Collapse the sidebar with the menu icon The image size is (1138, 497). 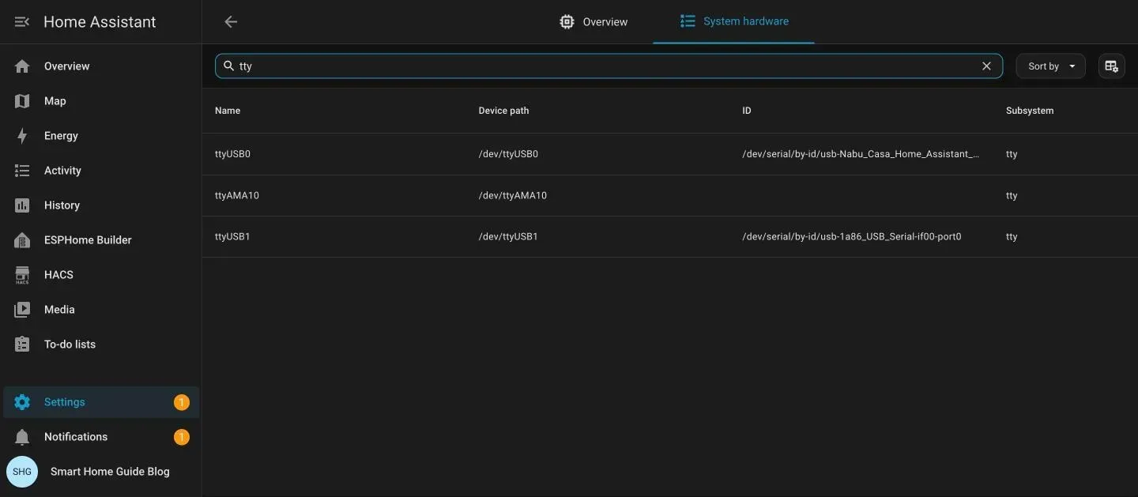(x=22, y=22)
